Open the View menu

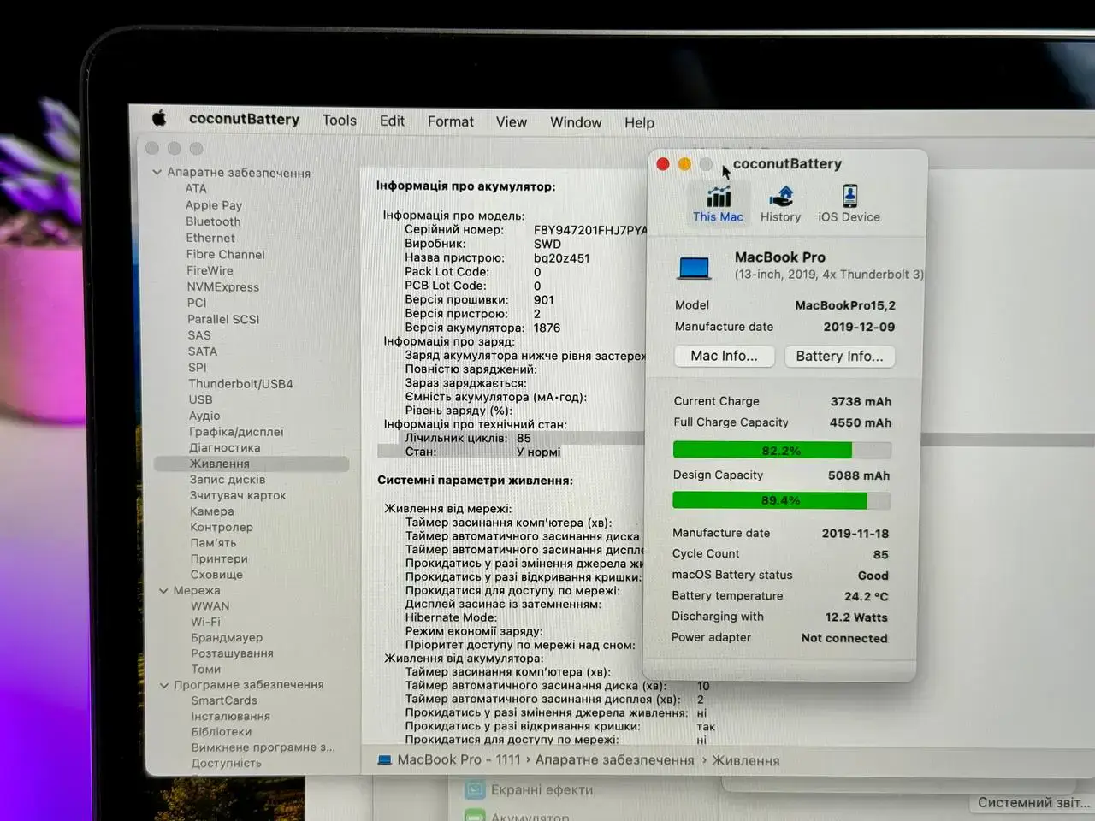point(512,122)
